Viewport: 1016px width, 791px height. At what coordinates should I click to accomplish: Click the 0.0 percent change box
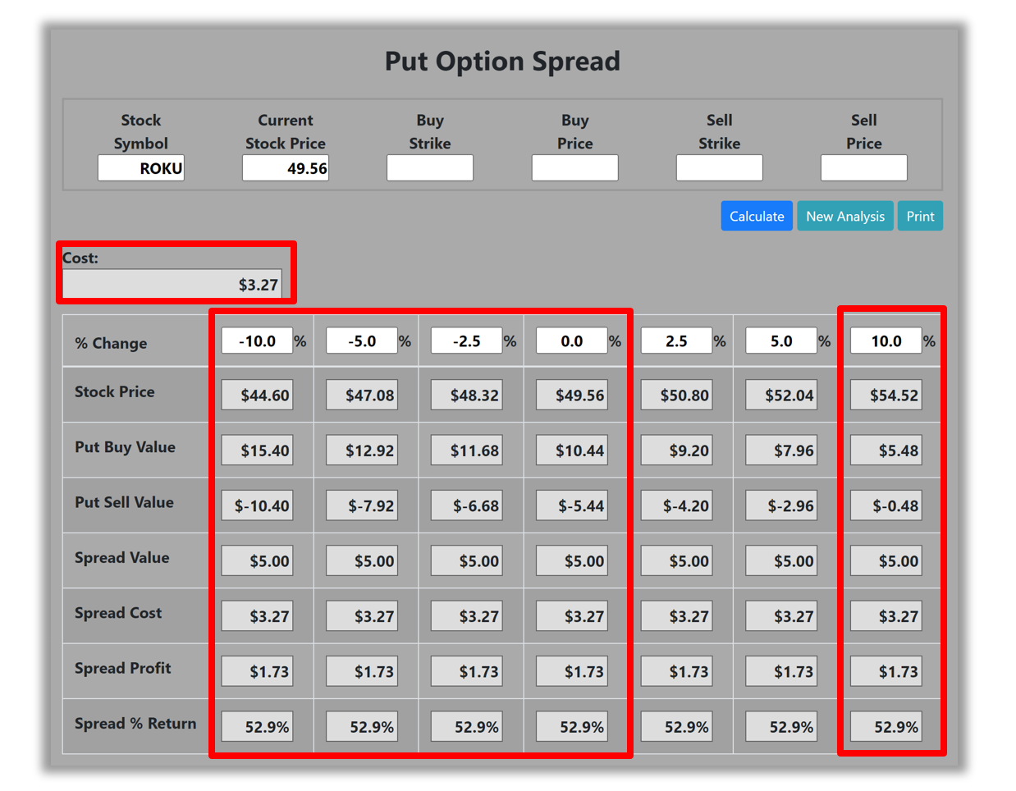pos(572,341)
